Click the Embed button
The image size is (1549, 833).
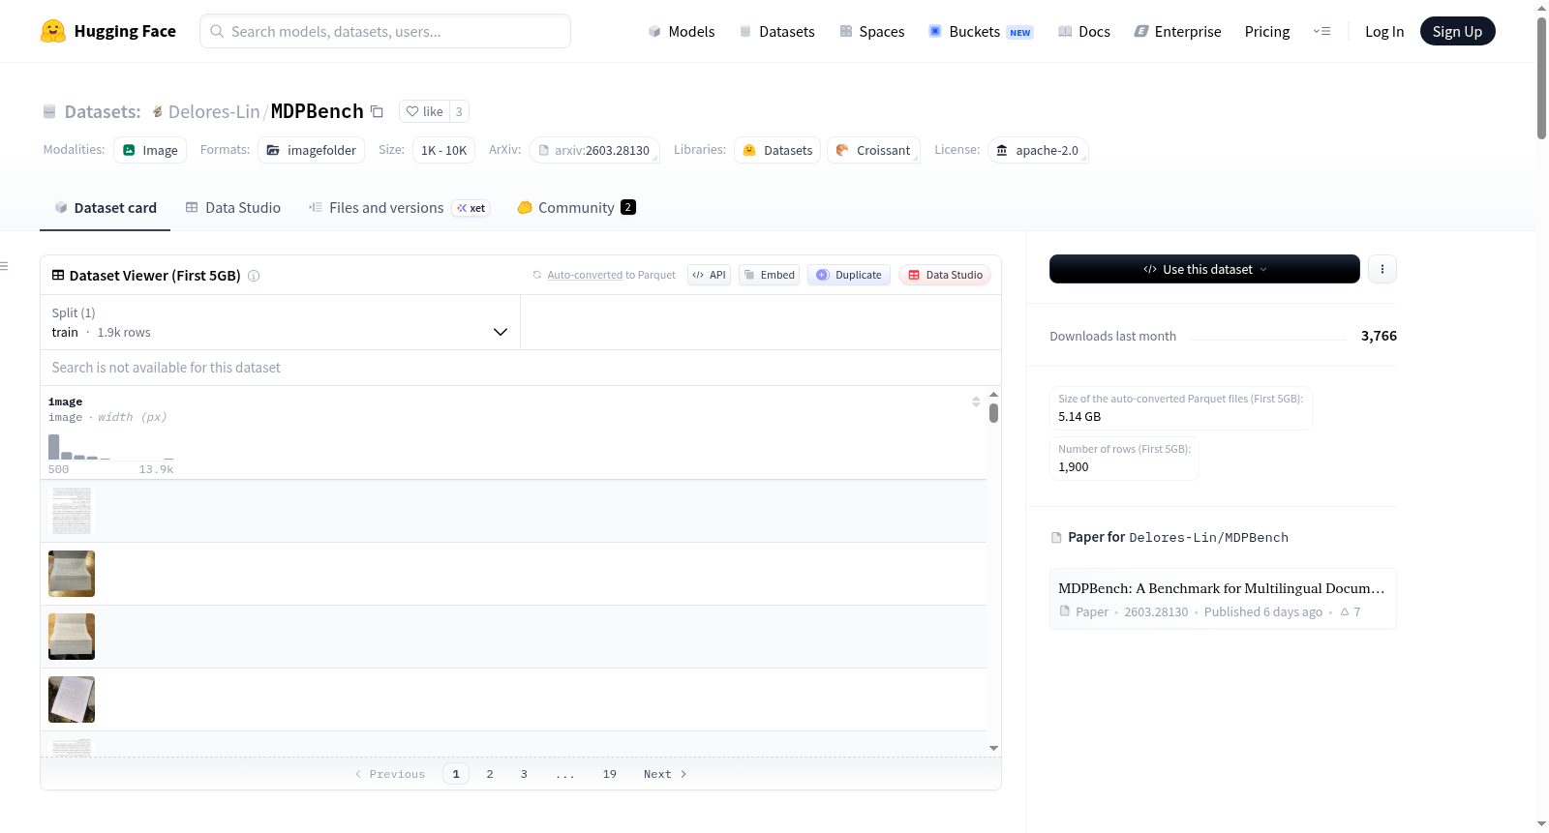(770, 275)
